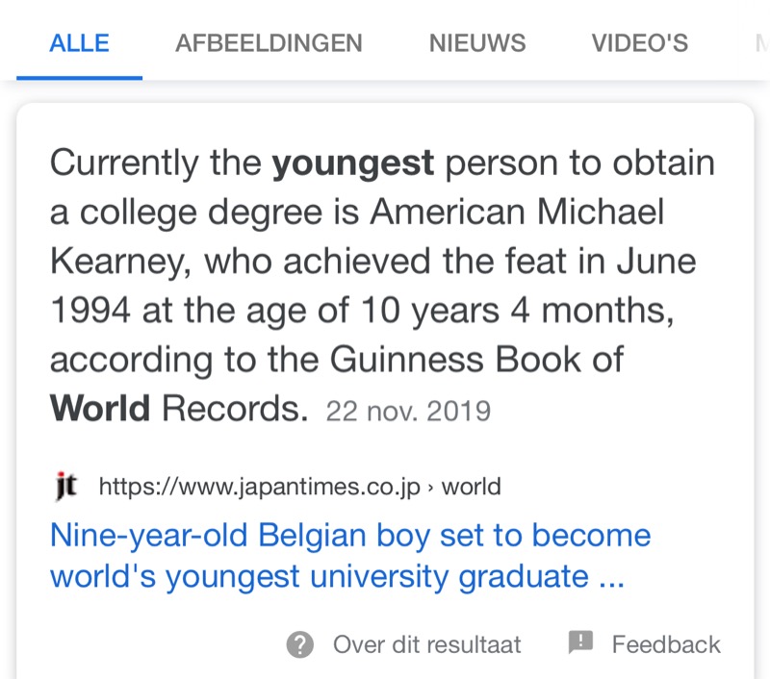
Task: Click the Japan Times jt favicon
Action: click(x=66, y=486)
